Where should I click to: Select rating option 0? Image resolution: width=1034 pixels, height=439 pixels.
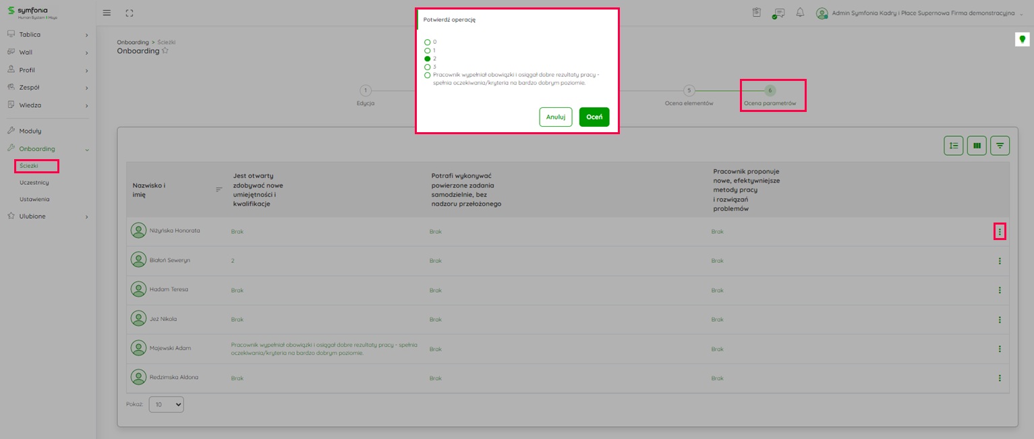pyautogui.click(x=428, y=42)
